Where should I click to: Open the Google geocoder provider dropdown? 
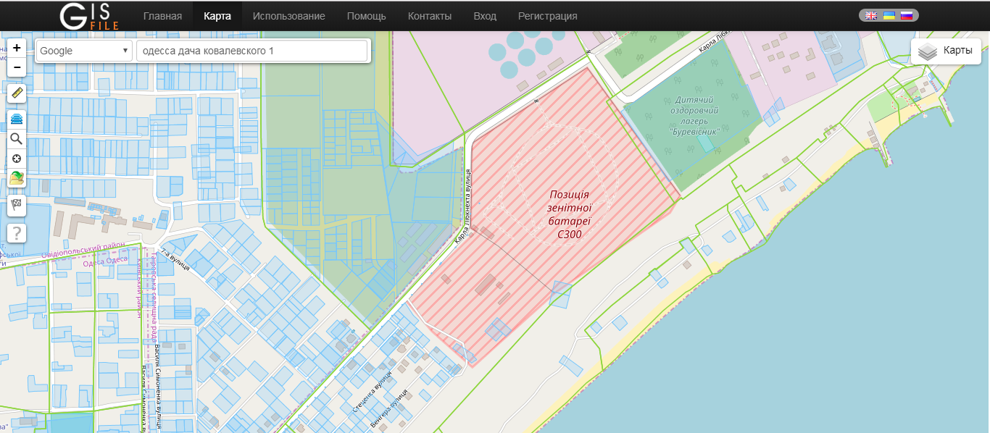83,51
